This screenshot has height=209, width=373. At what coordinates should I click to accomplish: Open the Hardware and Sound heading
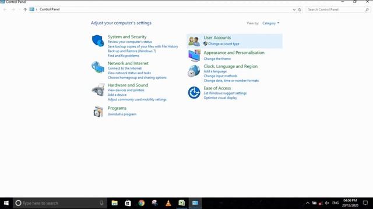[x=128, y=85]
